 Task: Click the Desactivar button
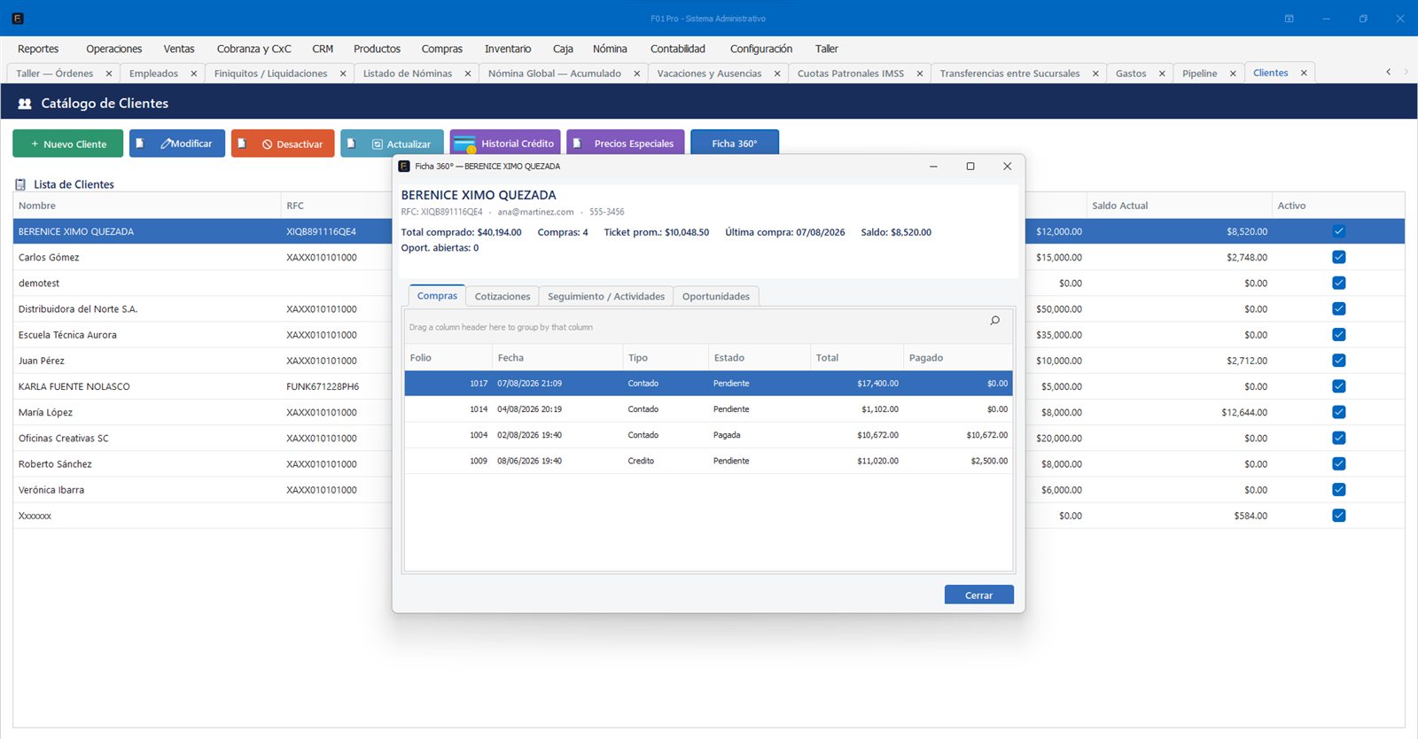[x=283, y=144]
